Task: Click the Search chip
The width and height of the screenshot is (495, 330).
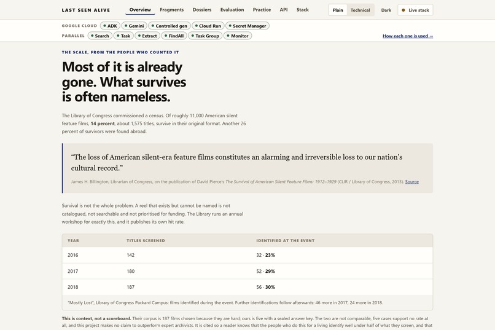Action: [x=99, y=36]
